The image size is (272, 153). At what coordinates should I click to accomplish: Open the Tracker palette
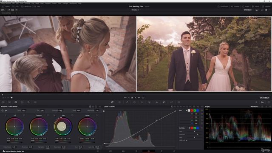click(x=142, y=102)
